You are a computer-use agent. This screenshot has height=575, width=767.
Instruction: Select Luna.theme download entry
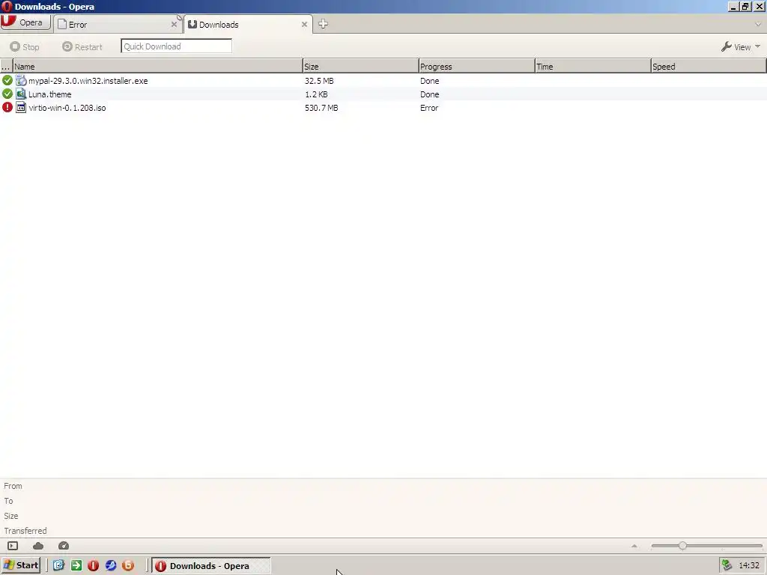50,94
